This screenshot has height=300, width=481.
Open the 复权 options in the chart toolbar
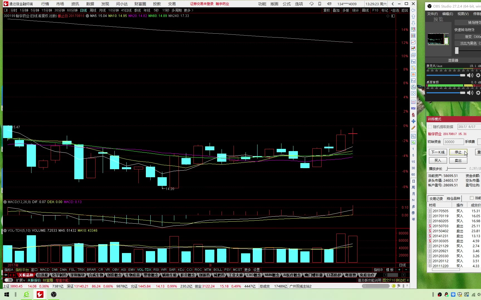coord(327,10)
